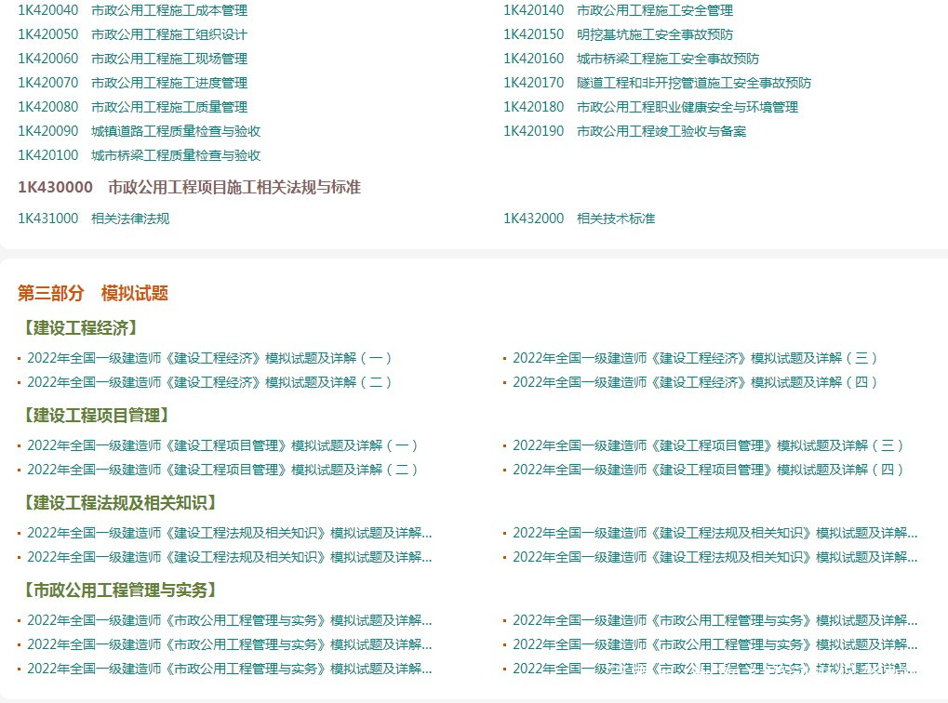This screenshot has height=703, width=948.
Task: Open 1K420180 职业健康安全与环境管理 link
Action: coord(650,107)
